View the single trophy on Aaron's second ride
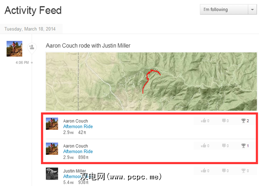The height and width of the screenshot is (186, 259). (x=244, y=146)
